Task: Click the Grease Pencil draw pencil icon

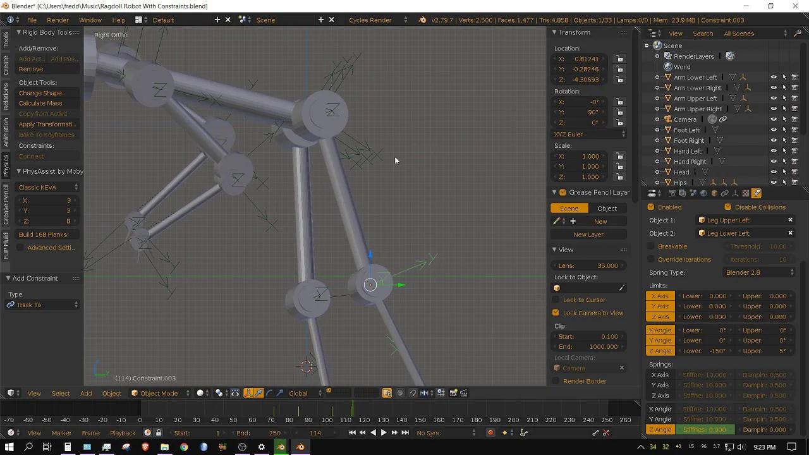Action: [557, 221]
